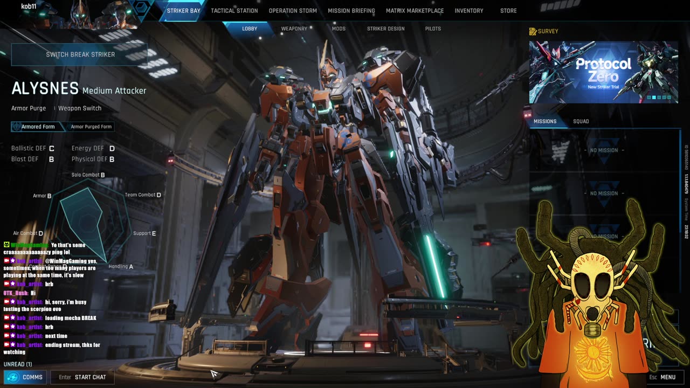Open the Striker Bay tab
The width and height of the screenshot is (690, 388).
pos(183,11)
